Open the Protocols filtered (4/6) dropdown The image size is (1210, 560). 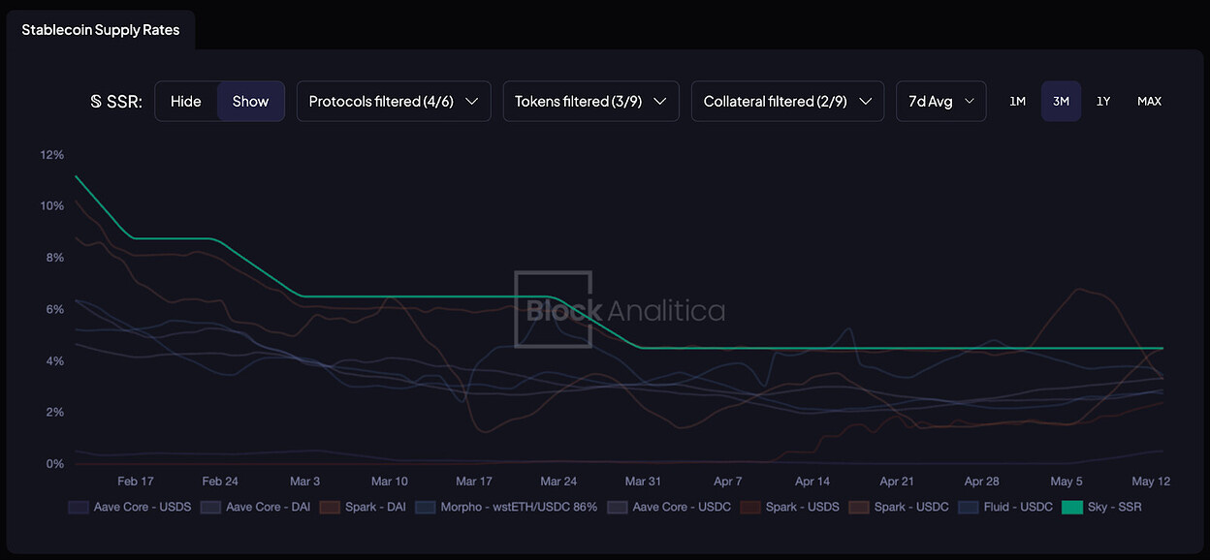coord(394,102)
